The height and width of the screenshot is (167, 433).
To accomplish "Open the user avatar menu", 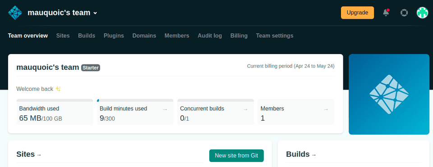I will coord(422,13).
